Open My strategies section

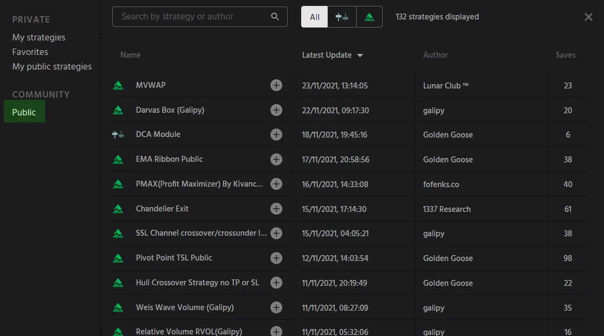click(38, 37)
